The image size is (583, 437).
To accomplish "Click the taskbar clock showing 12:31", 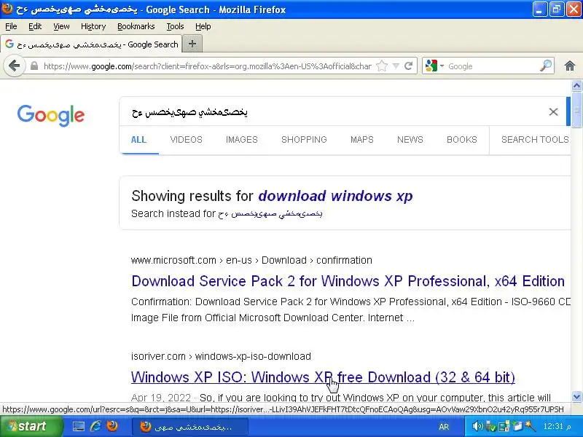I will (x=557, y=426).
